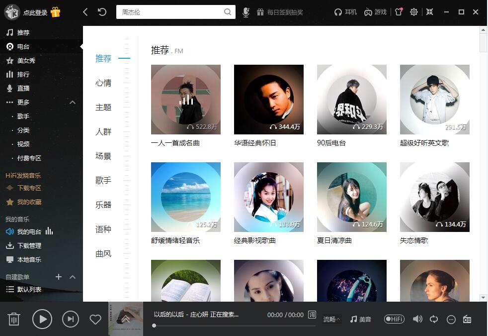Image resolution: width=488 pixels, height=336 pixels.
Task: Change the loop play mode icon
Action: point(434,319)
